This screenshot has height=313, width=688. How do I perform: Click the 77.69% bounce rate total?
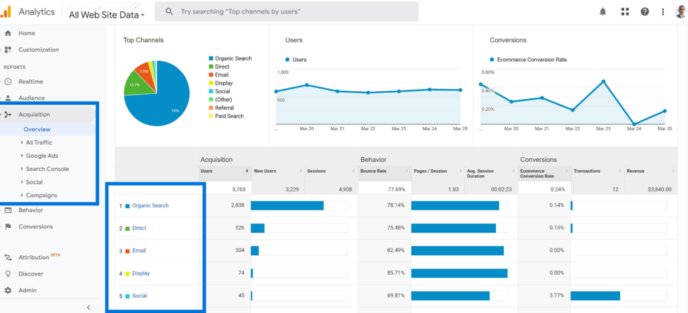(396, 189)
